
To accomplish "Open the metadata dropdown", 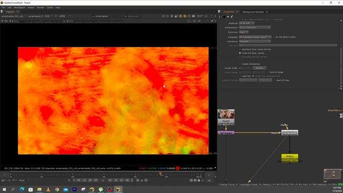I will tap(255, 37).
